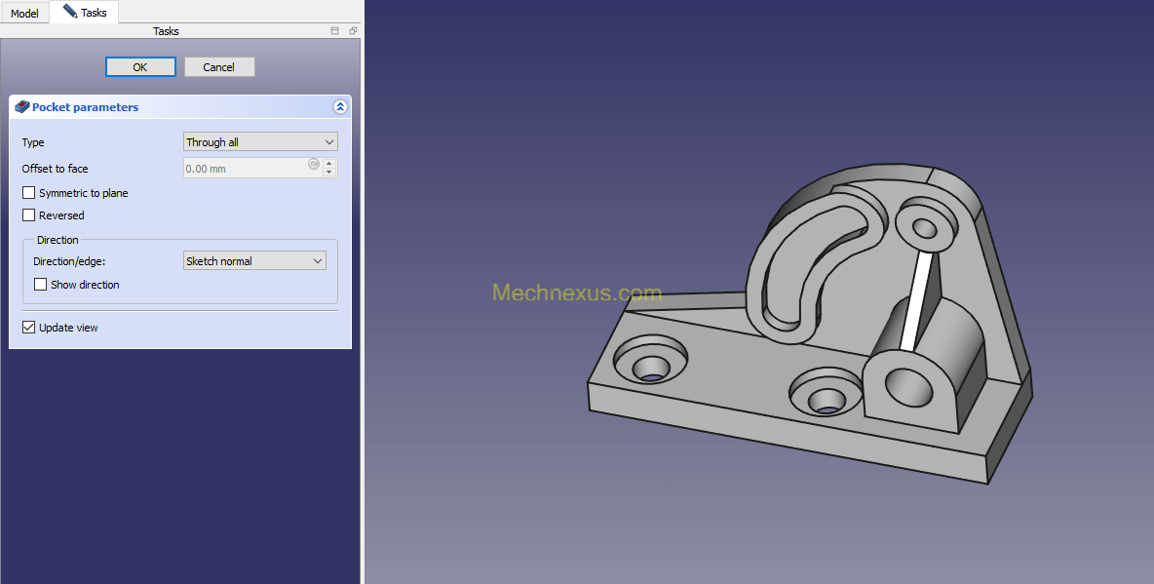
Task: Open the Direction/edge dropdown
Action: (254, 261)
